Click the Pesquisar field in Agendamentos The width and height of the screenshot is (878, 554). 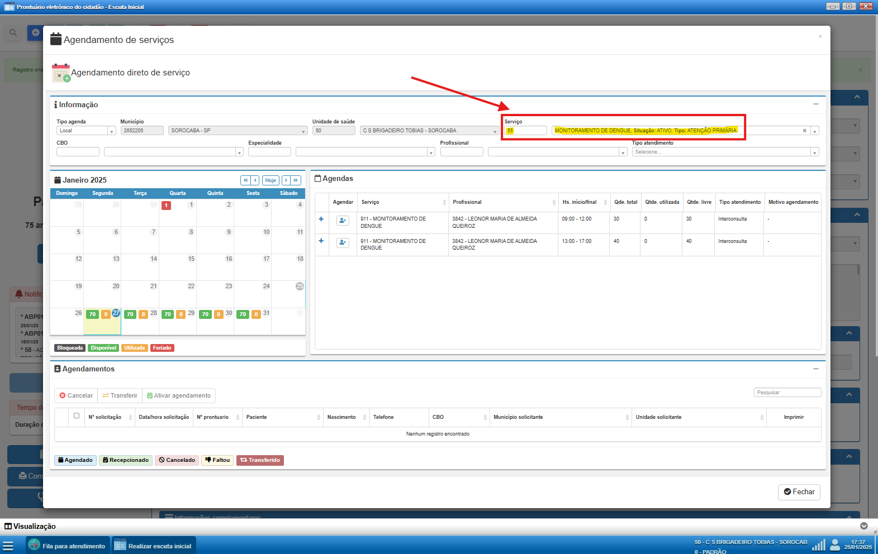point(787,393)
